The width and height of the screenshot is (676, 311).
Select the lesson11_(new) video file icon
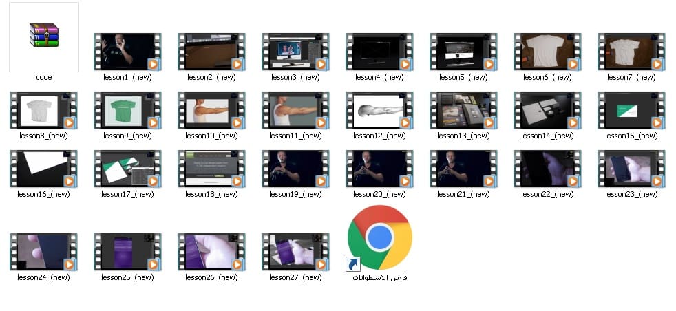click(x=296, y=110)
